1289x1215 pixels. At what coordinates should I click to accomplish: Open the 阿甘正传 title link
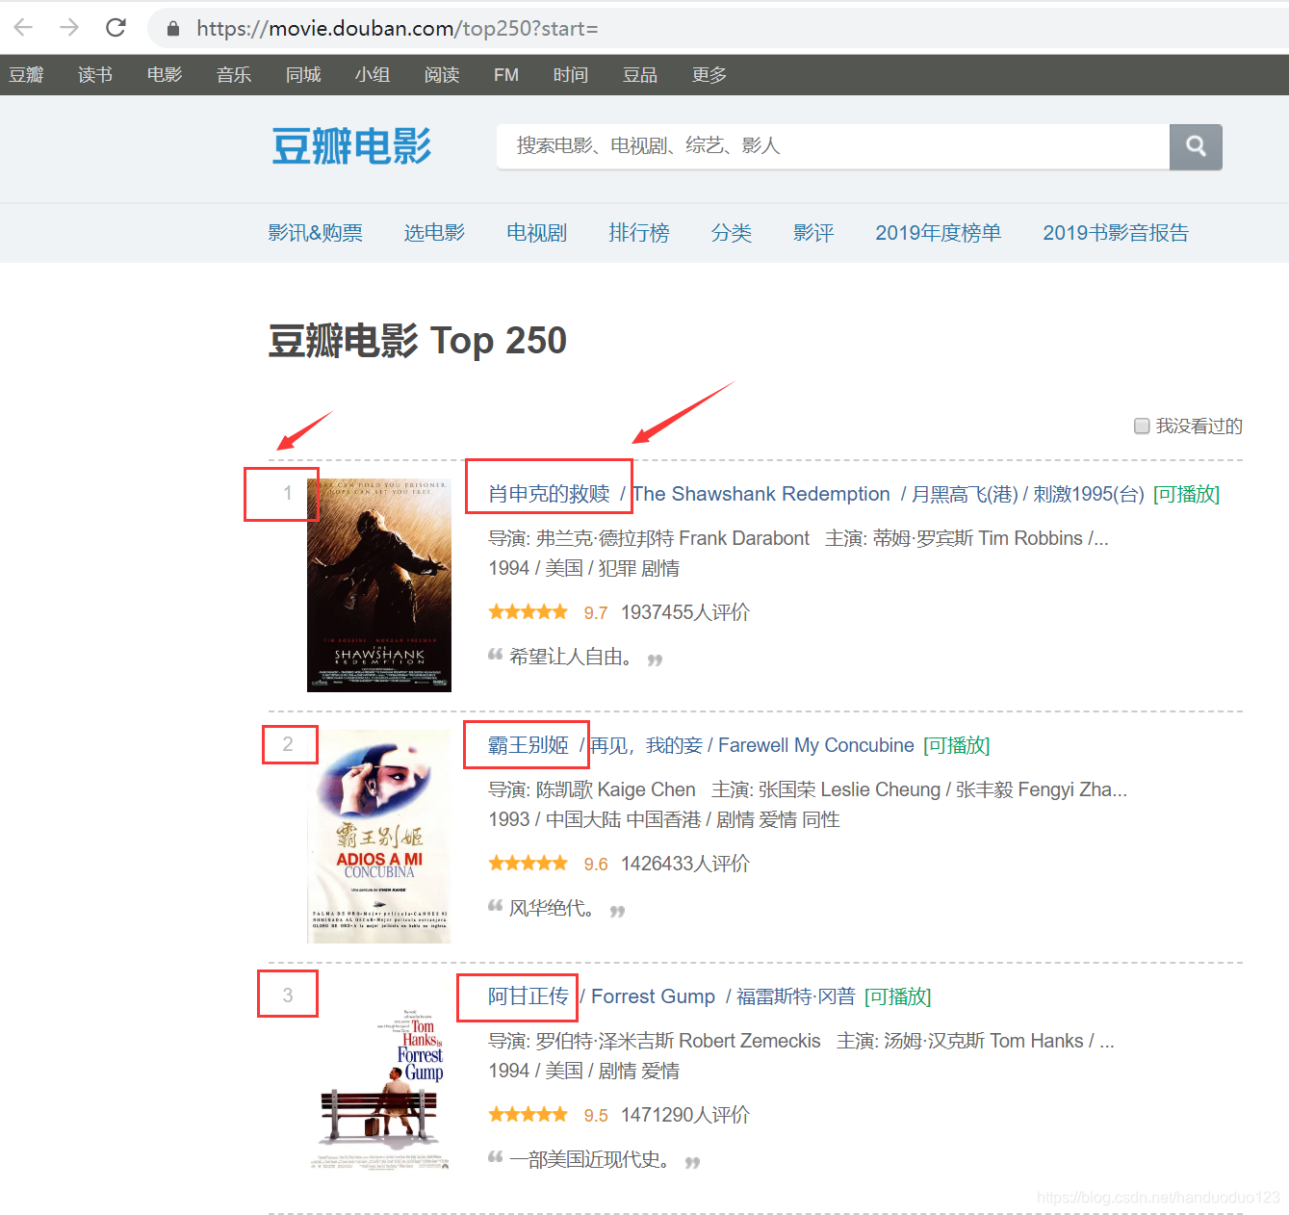(528, 996)
